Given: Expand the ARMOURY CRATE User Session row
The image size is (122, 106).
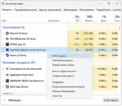Looking at the screenshot, I should [x=3, y=81].
